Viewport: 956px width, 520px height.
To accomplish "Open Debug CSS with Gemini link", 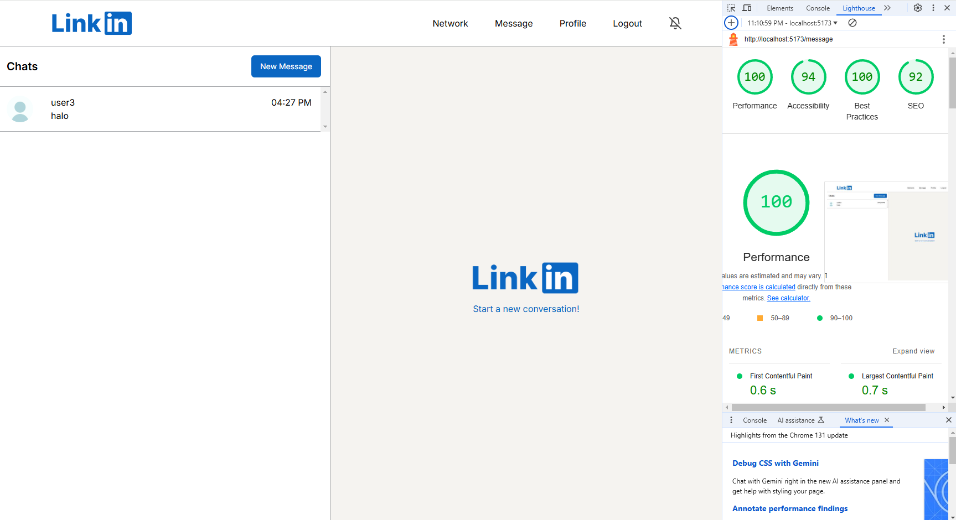I will tap(775, 463).
